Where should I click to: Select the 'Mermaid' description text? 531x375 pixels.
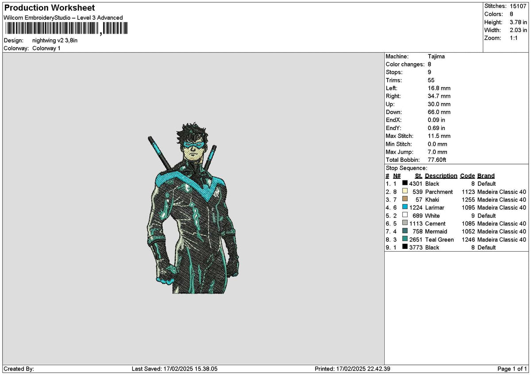click(x=436, y=231)
